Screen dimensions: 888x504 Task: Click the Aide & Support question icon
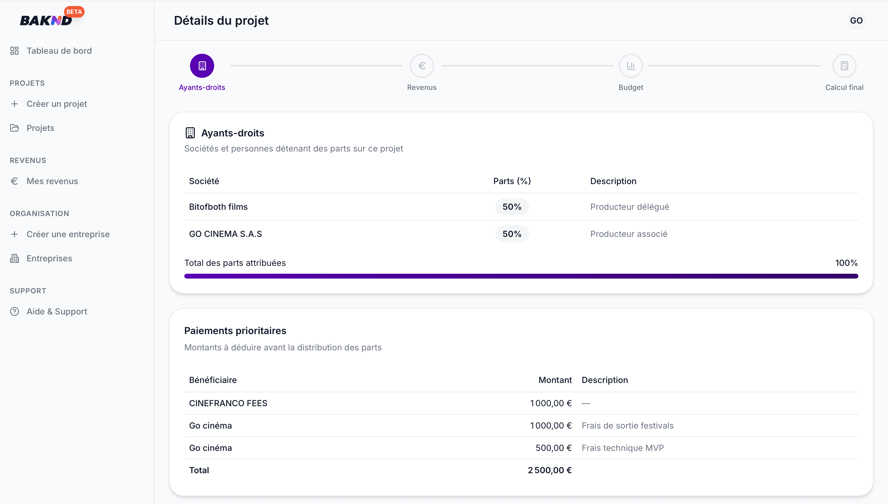pos(14,311)
